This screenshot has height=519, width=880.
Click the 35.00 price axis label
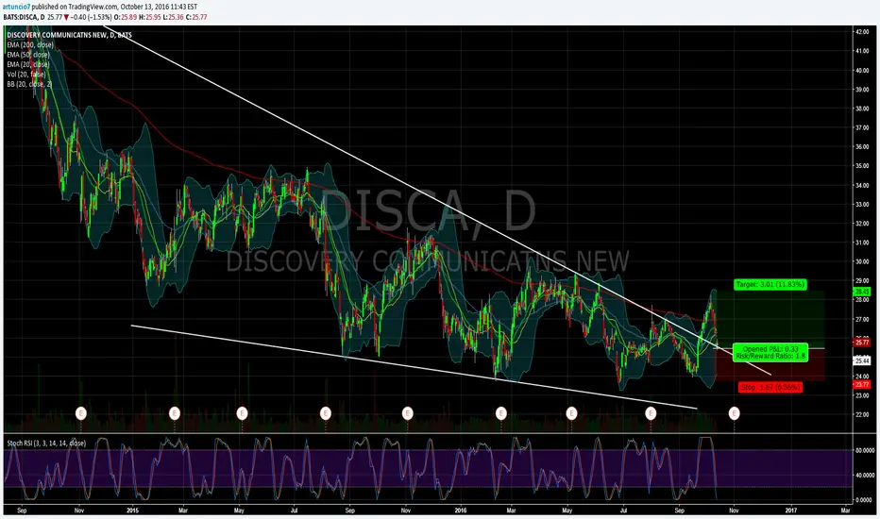click(x=862, y=166)
